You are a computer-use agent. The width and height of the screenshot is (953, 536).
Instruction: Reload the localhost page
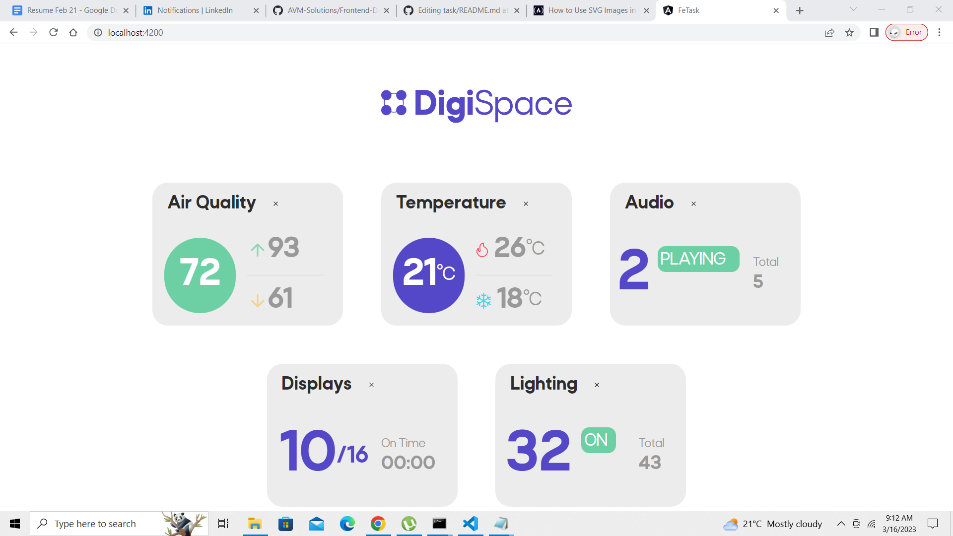click(54, 33)
